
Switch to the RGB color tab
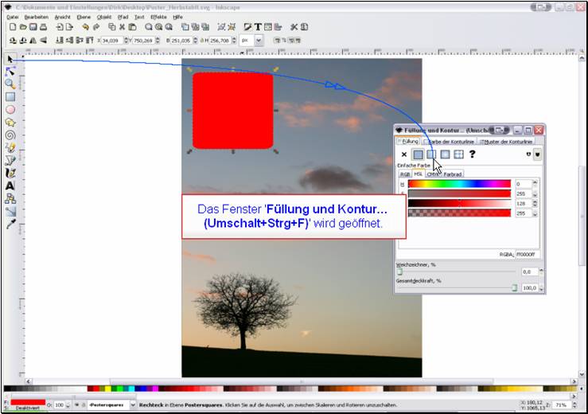tap(405, 174)
